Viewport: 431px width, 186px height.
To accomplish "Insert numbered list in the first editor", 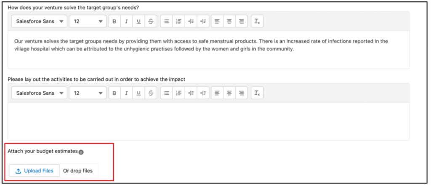I will click(178, 21).
